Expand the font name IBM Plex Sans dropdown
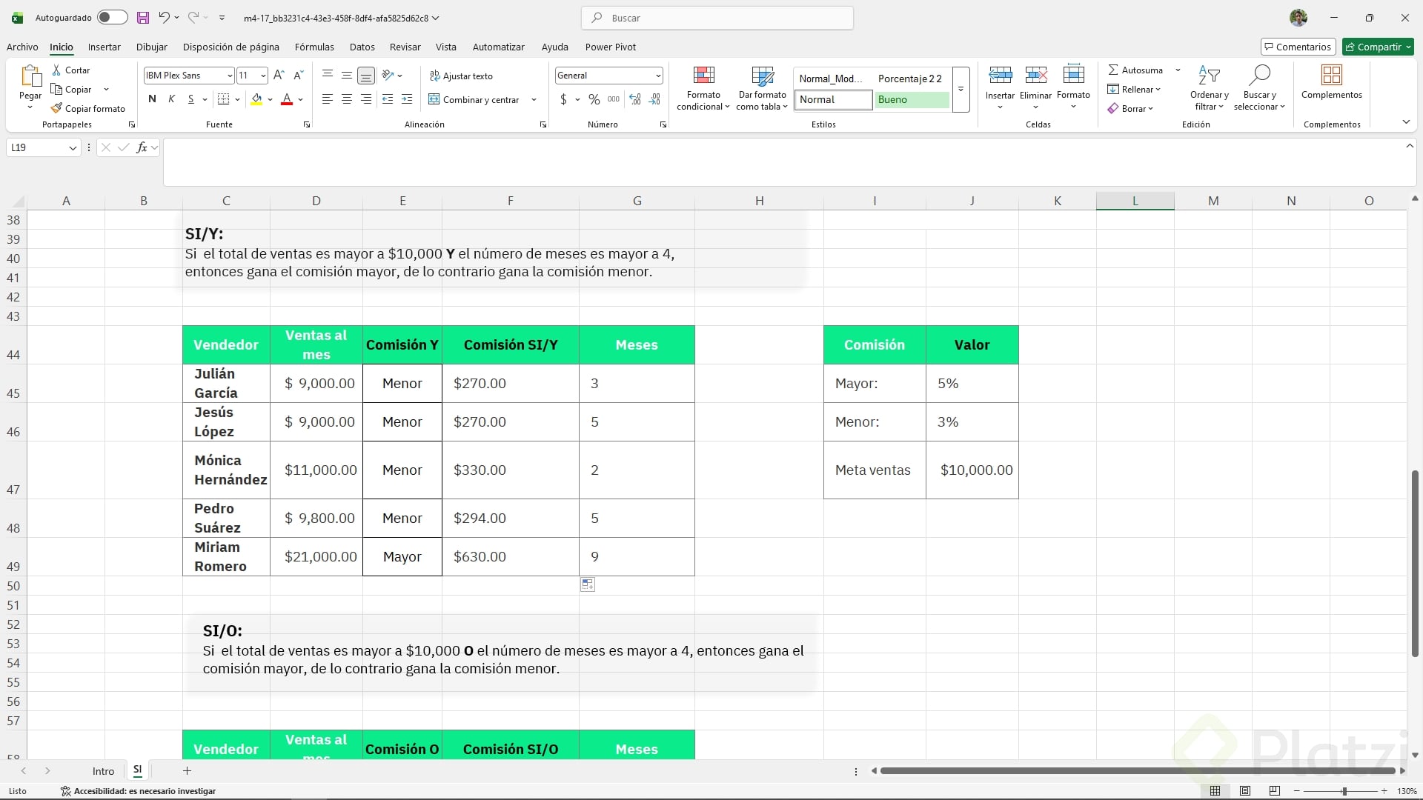Image resolution: width=1423 pixels, height=800 pixels. tap(230, 76)
